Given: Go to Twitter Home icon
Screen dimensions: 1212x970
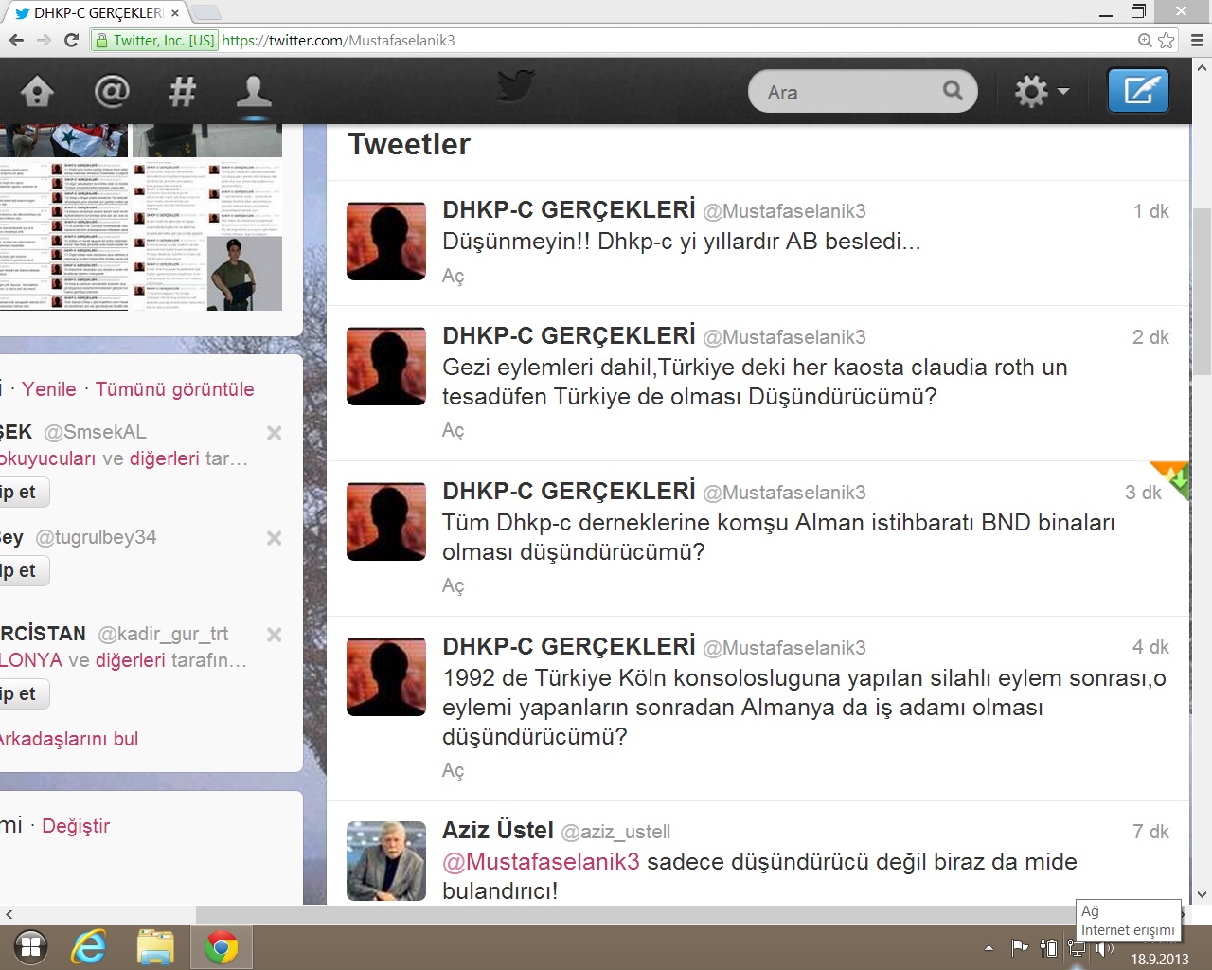Looking at the screenshot, I should pos(38,92).
